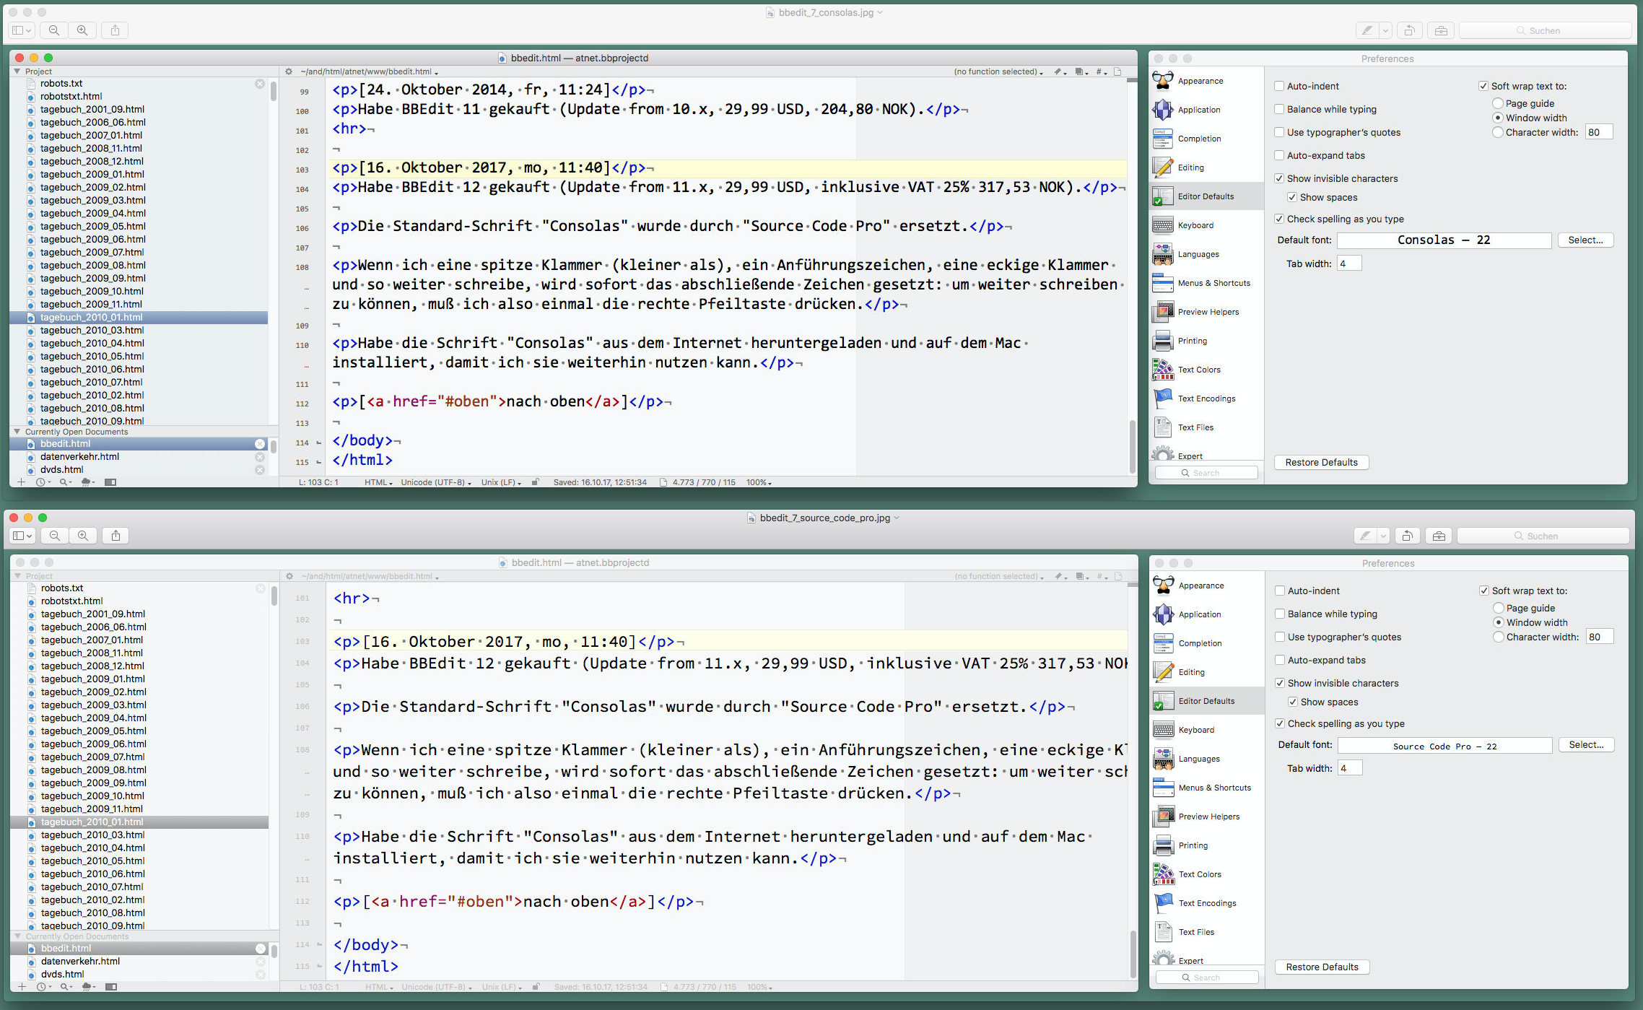
Task: Zoom out in bbedit_7_source_code_pro.jpg Preview toolbar
Action: coord(55,536)
